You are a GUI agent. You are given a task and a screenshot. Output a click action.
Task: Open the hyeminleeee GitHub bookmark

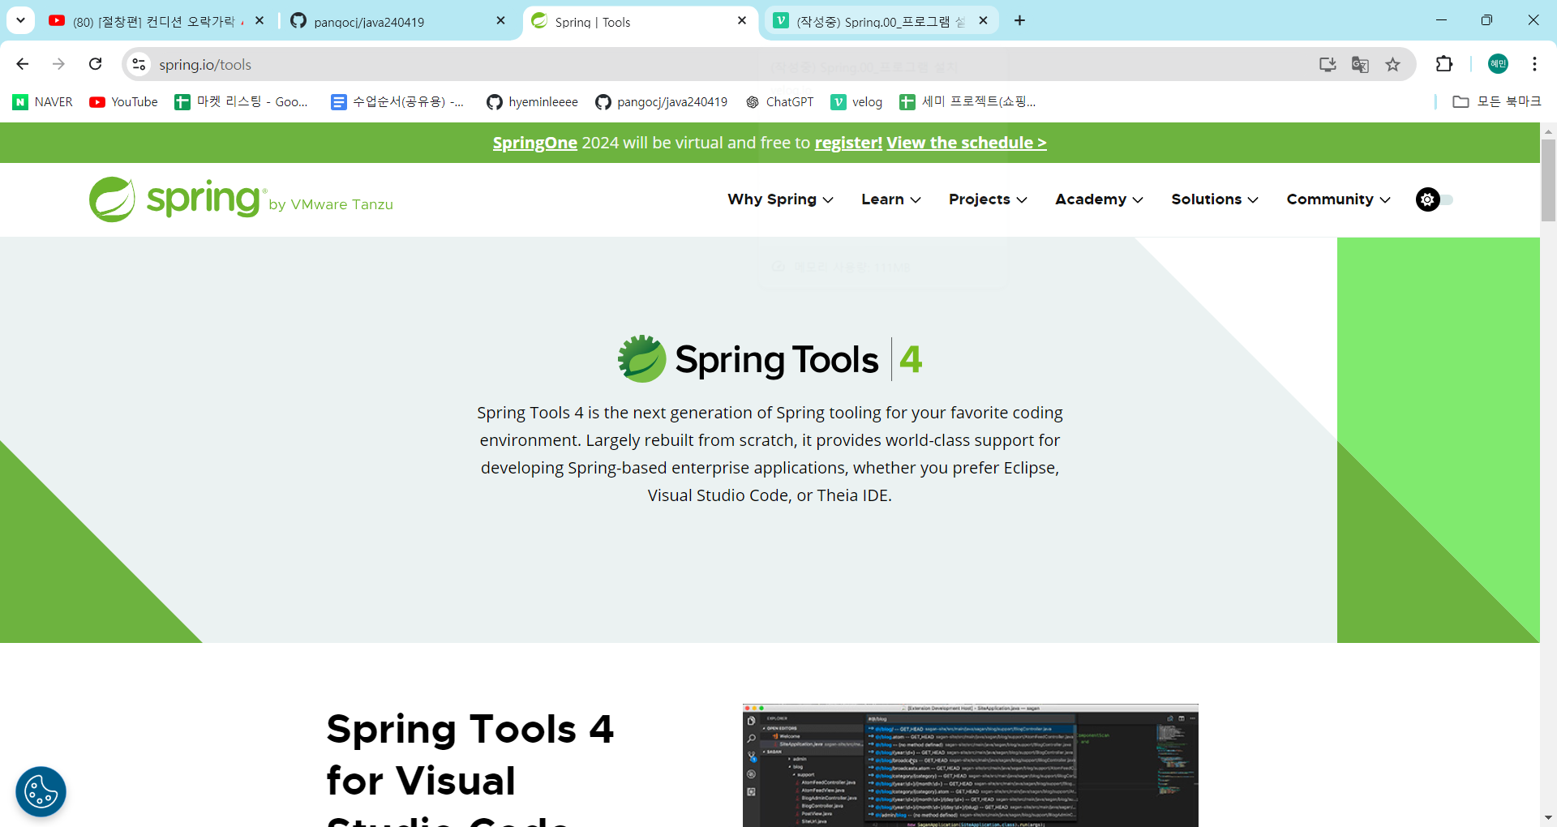532,102
